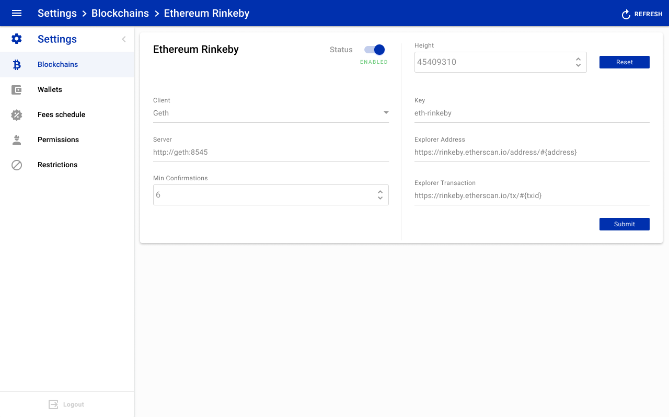Open the Restrictions menu item
This screenshot has width=669, height=417.
67,165
